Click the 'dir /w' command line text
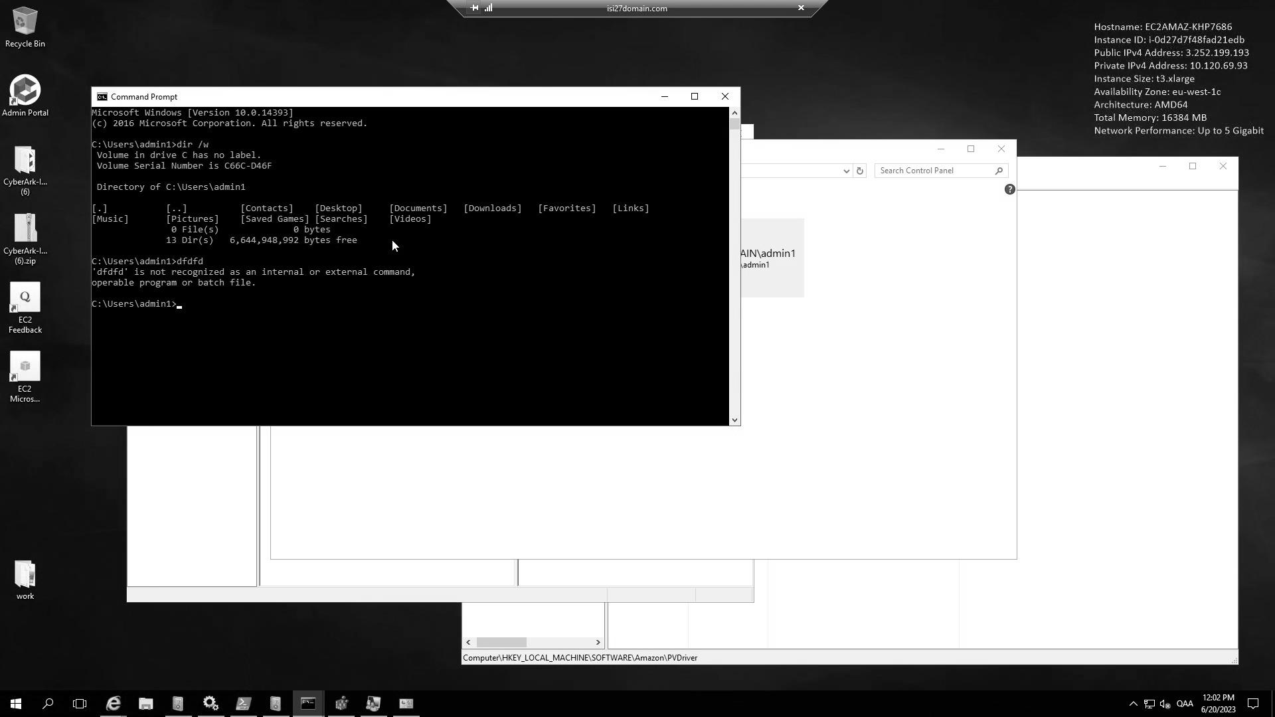 193,145
